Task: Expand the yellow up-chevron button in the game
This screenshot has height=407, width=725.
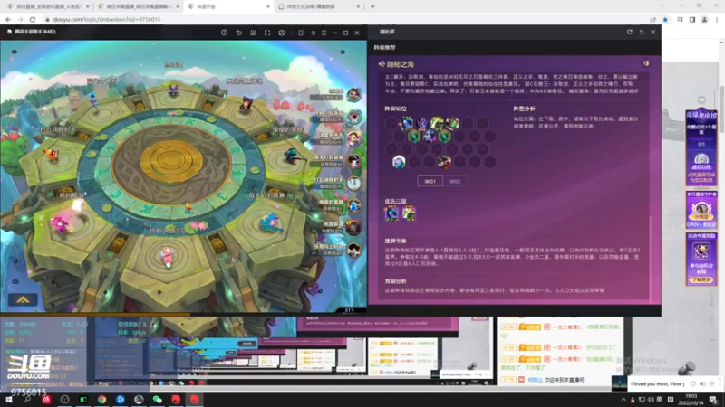Action: (x=23, y=300)
